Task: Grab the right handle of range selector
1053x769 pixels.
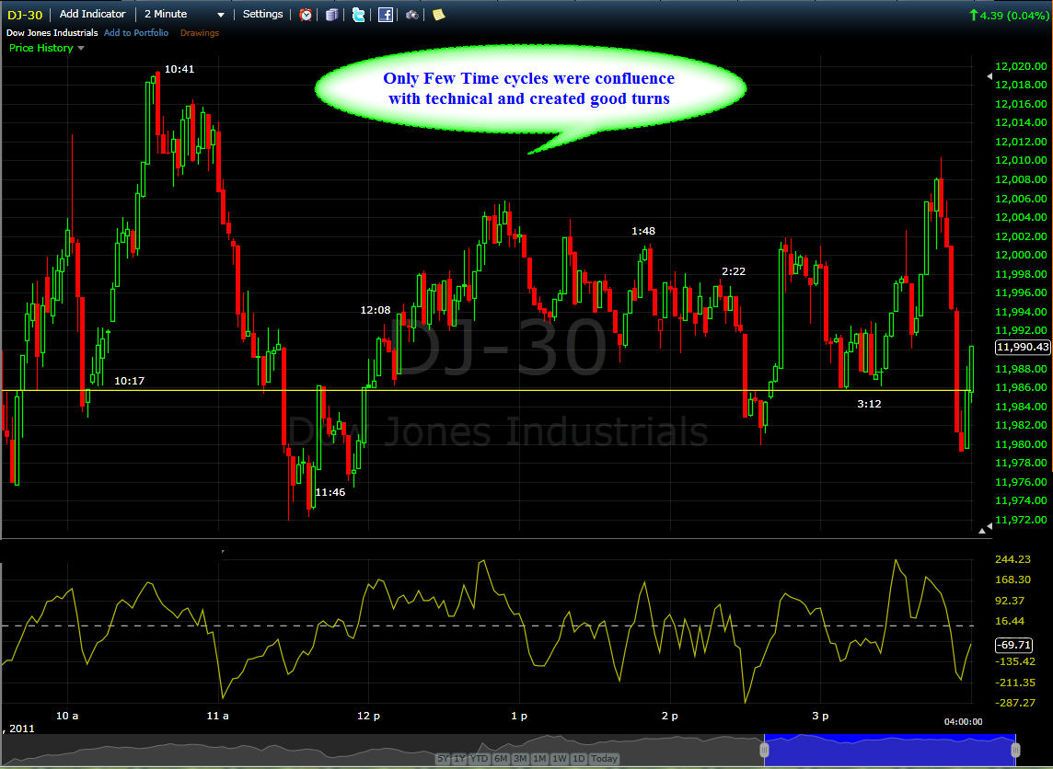Action: 1015,750
